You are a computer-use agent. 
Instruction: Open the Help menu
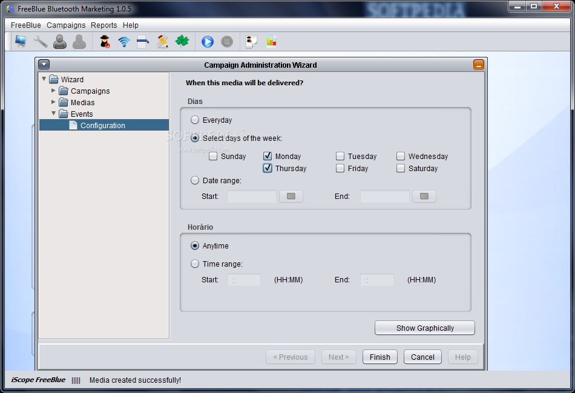click(131, 25)
